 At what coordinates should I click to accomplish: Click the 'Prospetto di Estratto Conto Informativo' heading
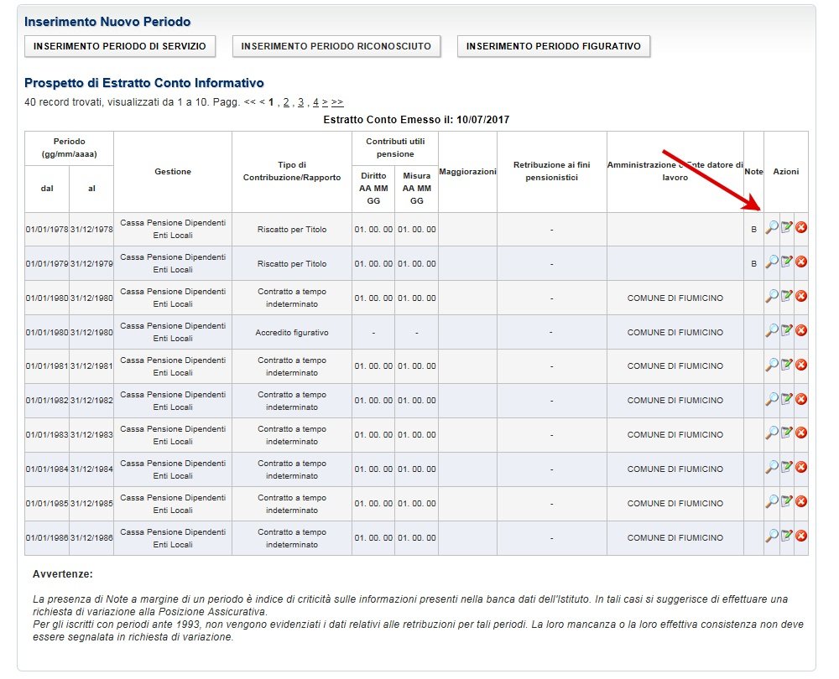click(x=144, y=83)
